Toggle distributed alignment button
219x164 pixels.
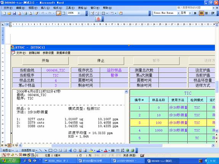pos(206,13)
